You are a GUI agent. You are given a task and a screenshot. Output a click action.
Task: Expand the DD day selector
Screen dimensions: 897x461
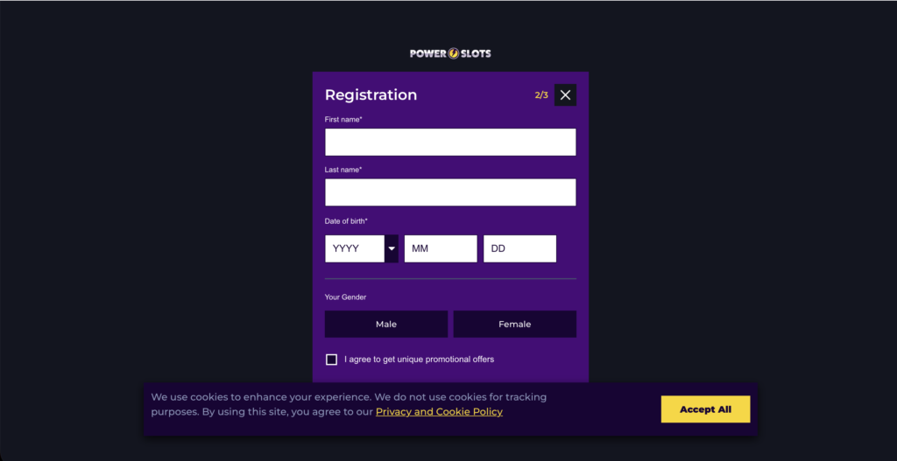click(519, 248)
